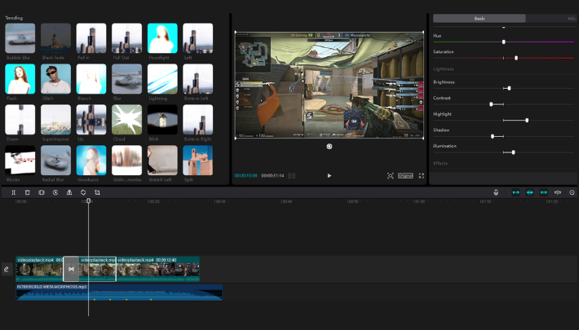
Task: Select the INTERWORLD METAMORPHOSIS.mp3 audio clip
Action: [x=119, y=292]
